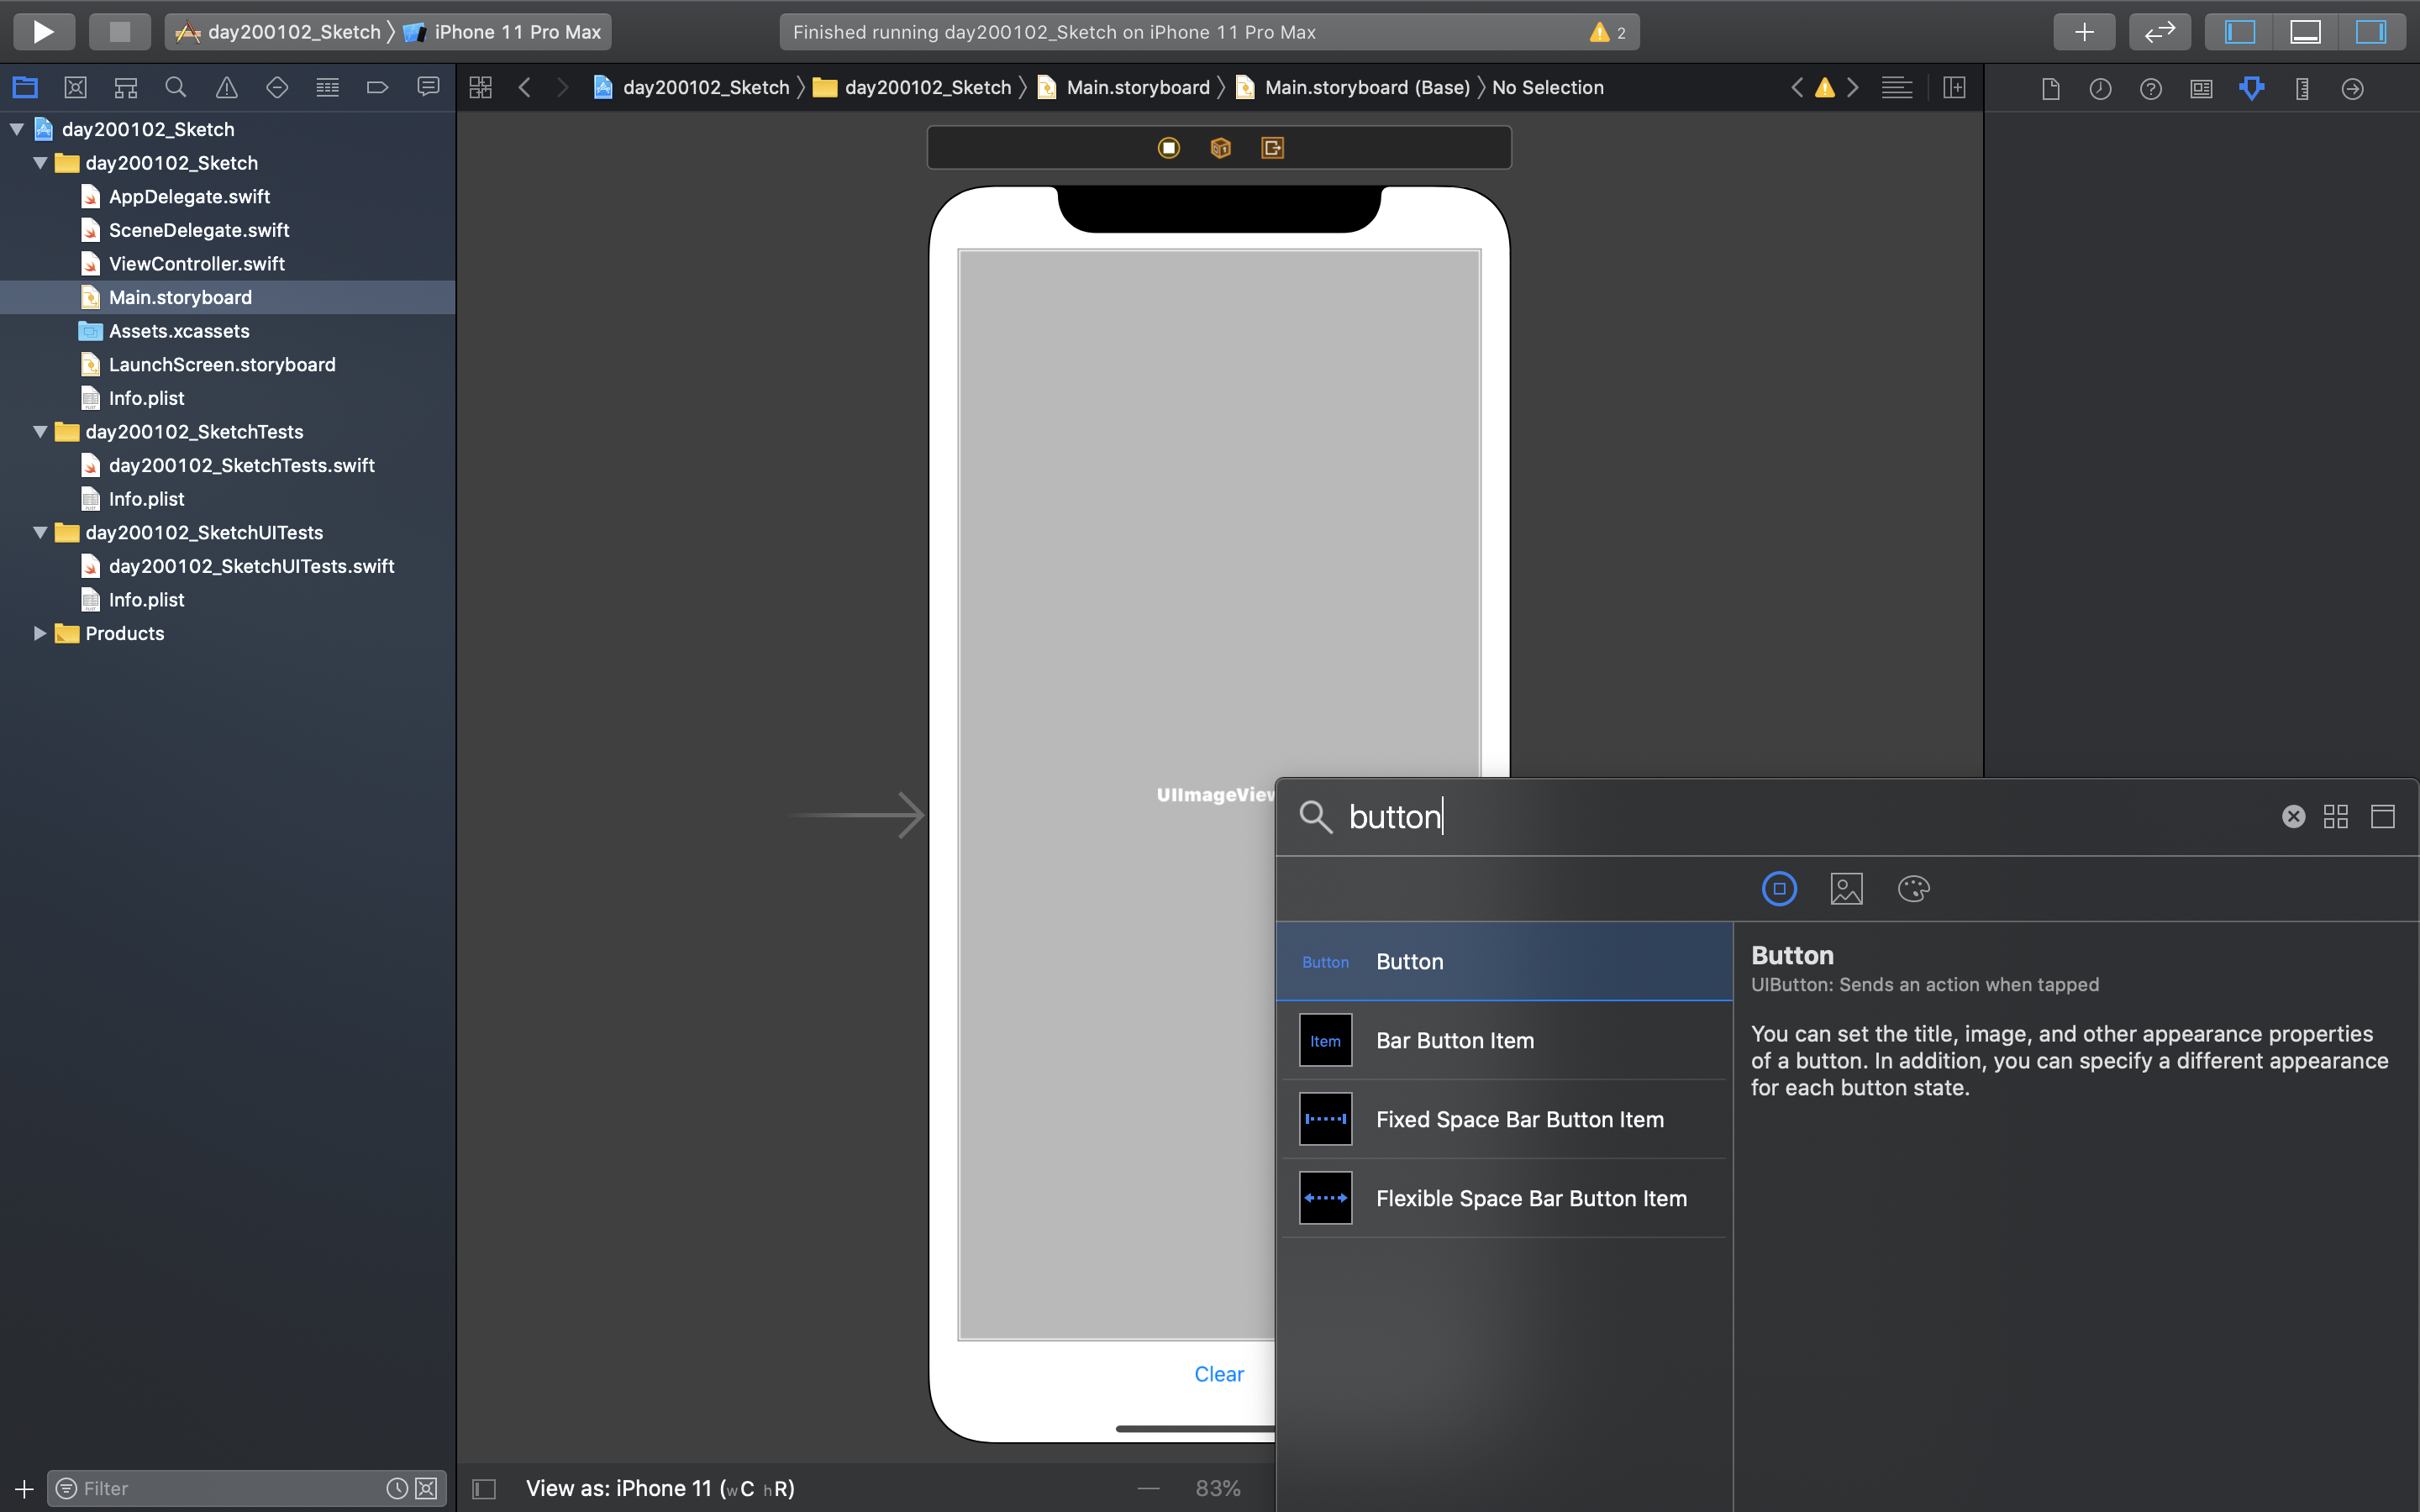Open ViewController.swift in navigator
Screen dimensions: 2420x1512
196,264
